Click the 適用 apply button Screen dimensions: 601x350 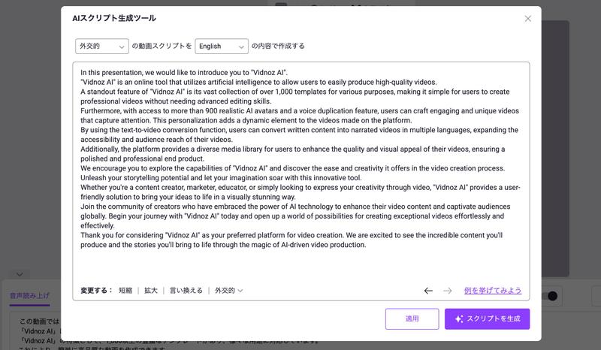pos(412,319)
